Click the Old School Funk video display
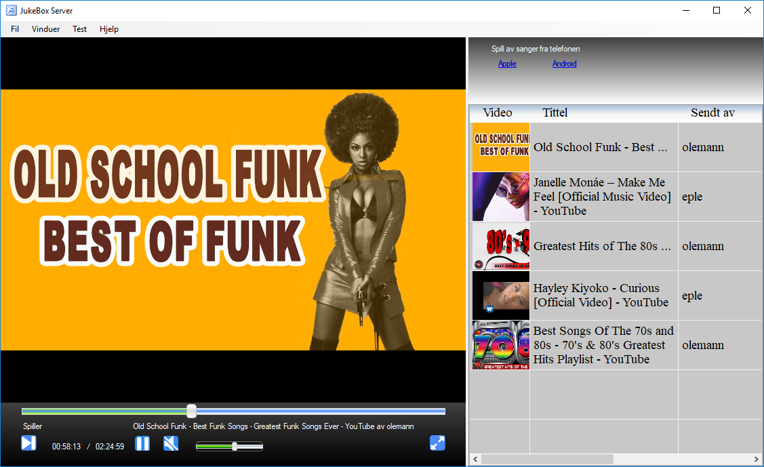Screen dimensions: 764x467 coord(233,220)
